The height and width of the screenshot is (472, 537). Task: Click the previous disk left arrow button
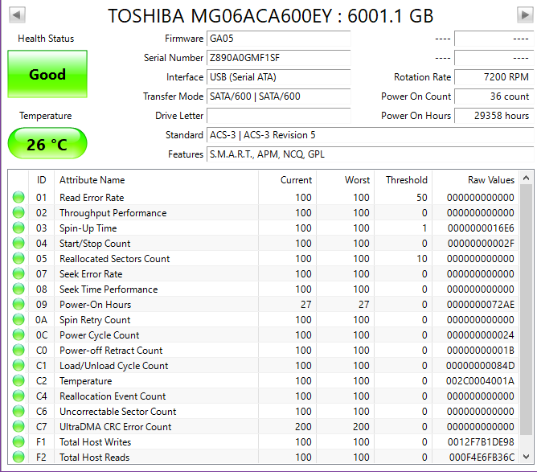point(17,15)
